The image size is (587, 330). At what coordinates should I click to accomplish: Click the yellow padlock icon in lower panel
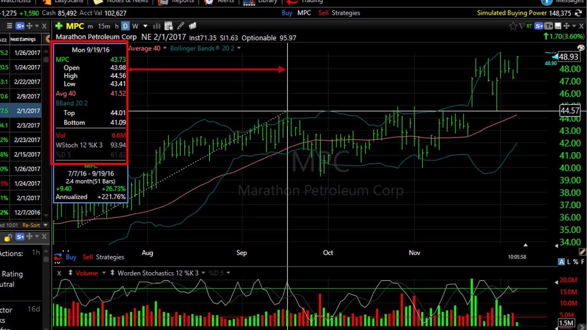(x=8, y=237)
